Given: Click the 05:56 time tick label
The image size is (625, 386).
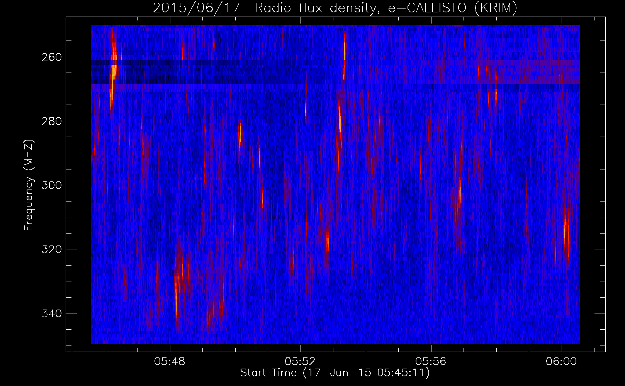Looking at the screenshot, I should (x=431, y=362).
